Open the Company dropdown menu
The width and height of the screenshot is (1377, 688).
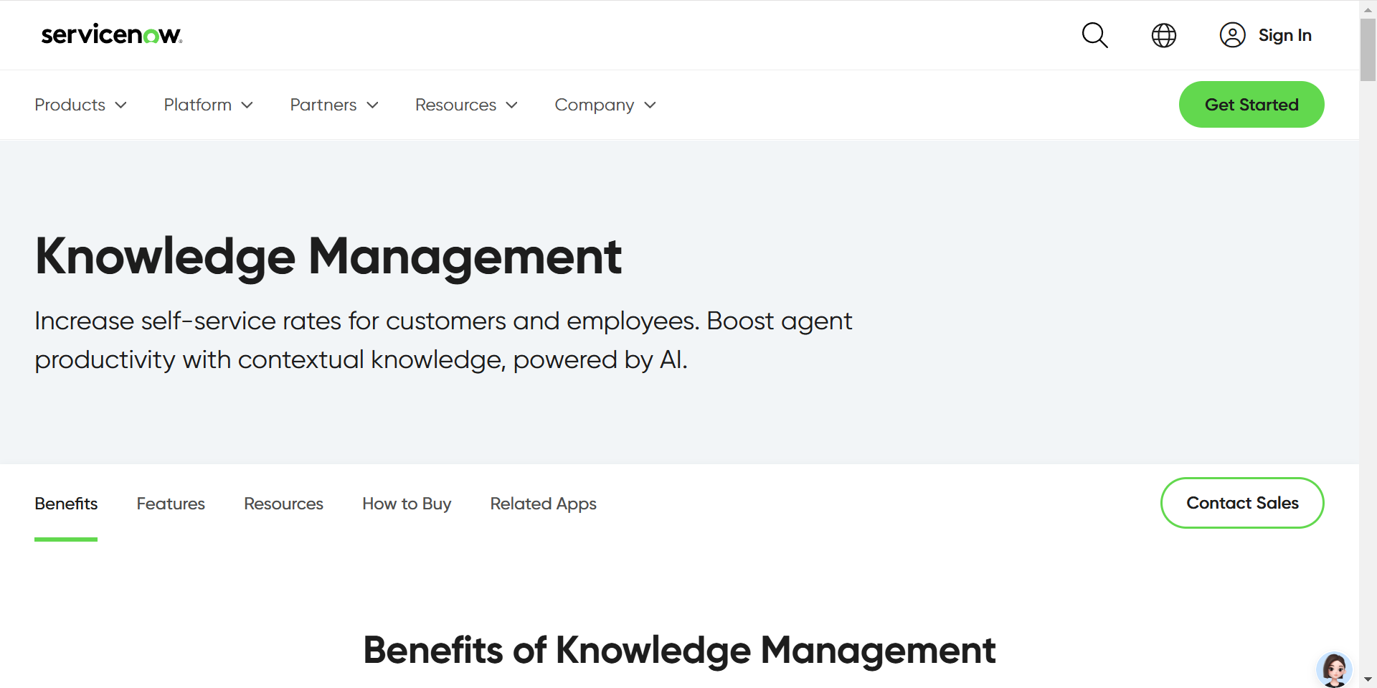tap(605, 105)
